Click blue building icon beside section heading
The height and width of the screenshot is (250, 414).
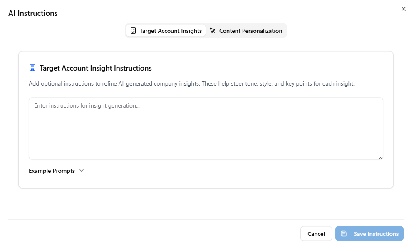[x=32, y=68]
